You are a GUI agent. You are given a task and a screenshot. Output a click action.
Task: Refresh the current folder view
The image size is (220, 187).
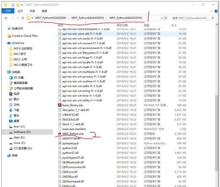point(166,18)
